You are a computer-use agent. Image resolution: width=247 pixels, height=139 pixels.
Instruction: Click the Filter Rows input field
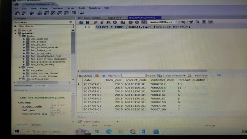coord(133,76)
